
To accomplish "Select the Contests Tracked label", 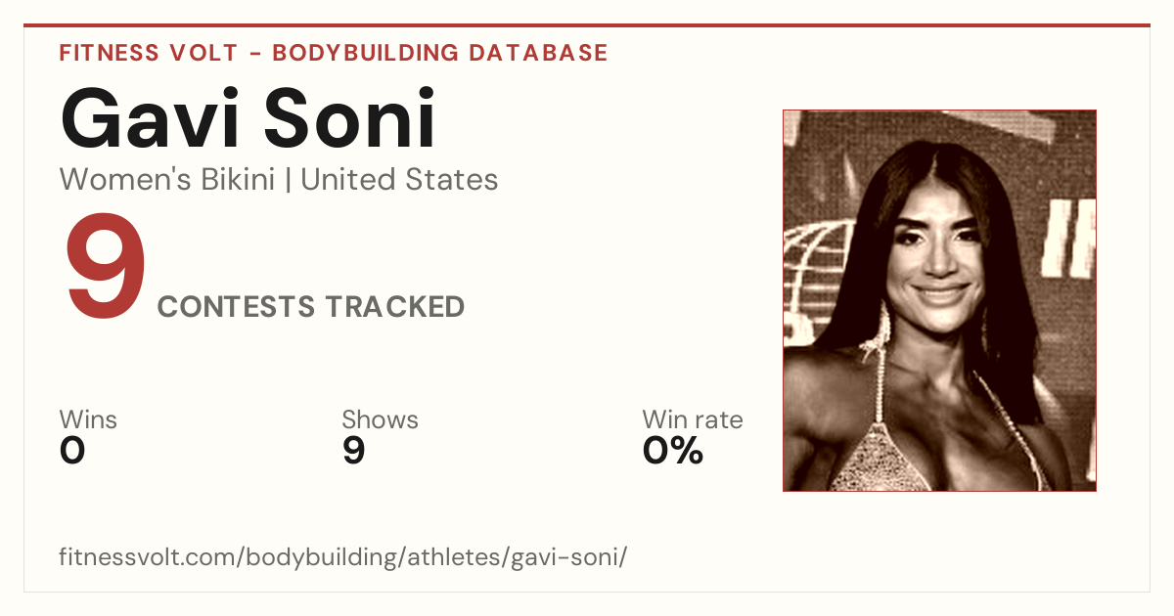I will tap(311, 307).
